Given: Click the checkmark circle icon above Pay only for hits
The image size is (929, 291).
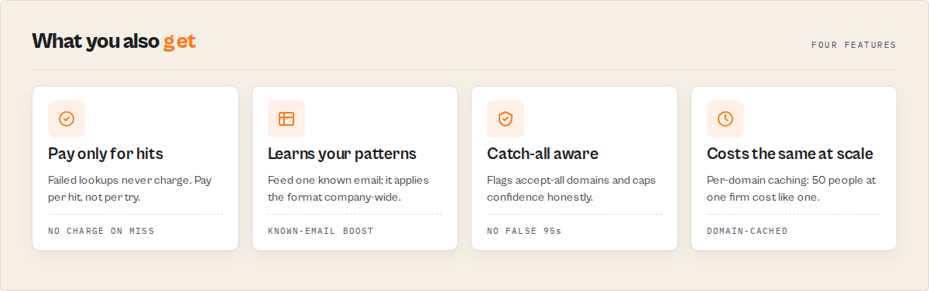Looking at the screenshot, I should pyautogui.click(x=67, y=119).
